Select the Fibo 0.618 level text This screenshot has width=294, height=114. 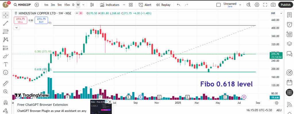227,84
